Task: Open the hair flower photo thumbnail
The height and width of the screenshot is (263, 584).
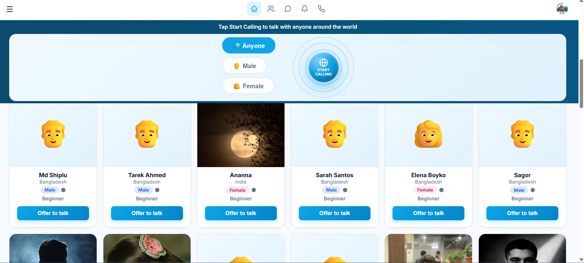Action: pos(147,248)
